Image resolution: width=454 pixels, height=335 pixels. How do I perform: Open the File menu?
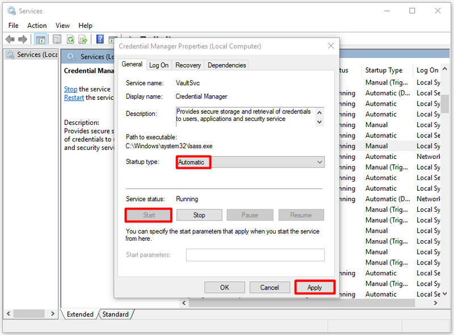click(13, 26)
